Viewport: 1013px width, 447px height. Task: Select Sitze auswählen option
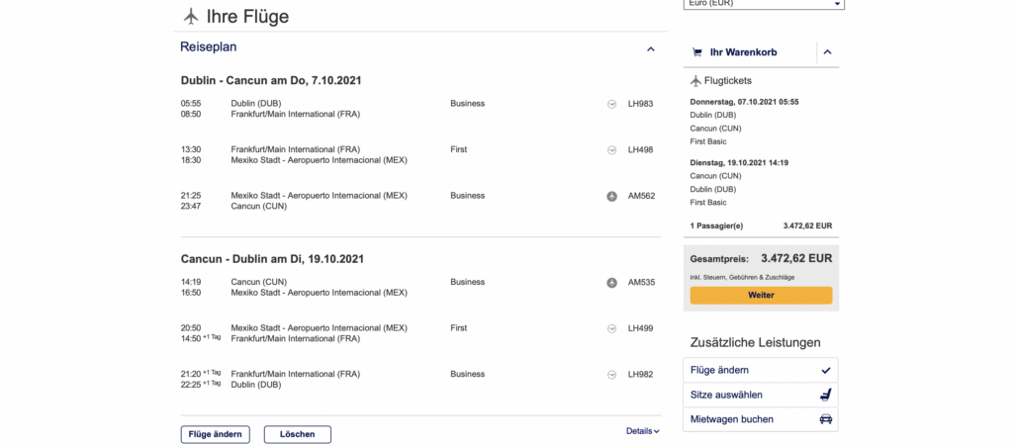coord(760,395)
